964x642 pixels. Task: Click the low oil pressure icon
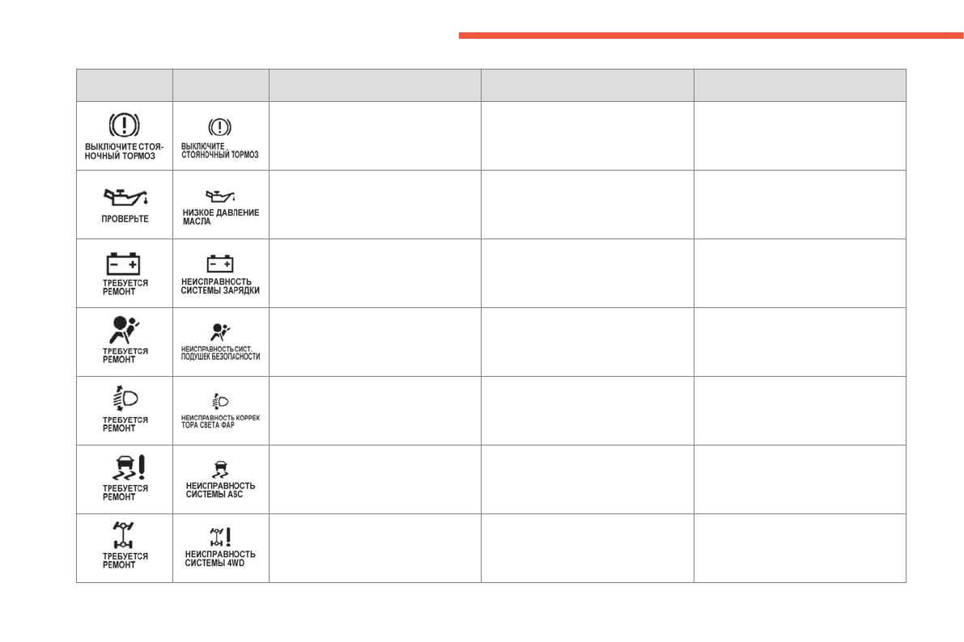(x=220, y=195)
